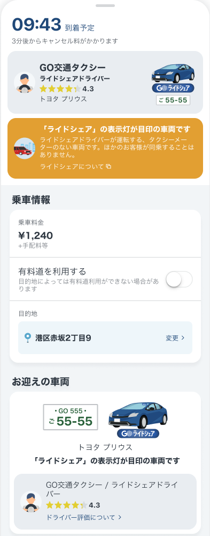Tap the star rating 4.3 in the top card
The image size is (210, 536).
click(x=67, y=89)
